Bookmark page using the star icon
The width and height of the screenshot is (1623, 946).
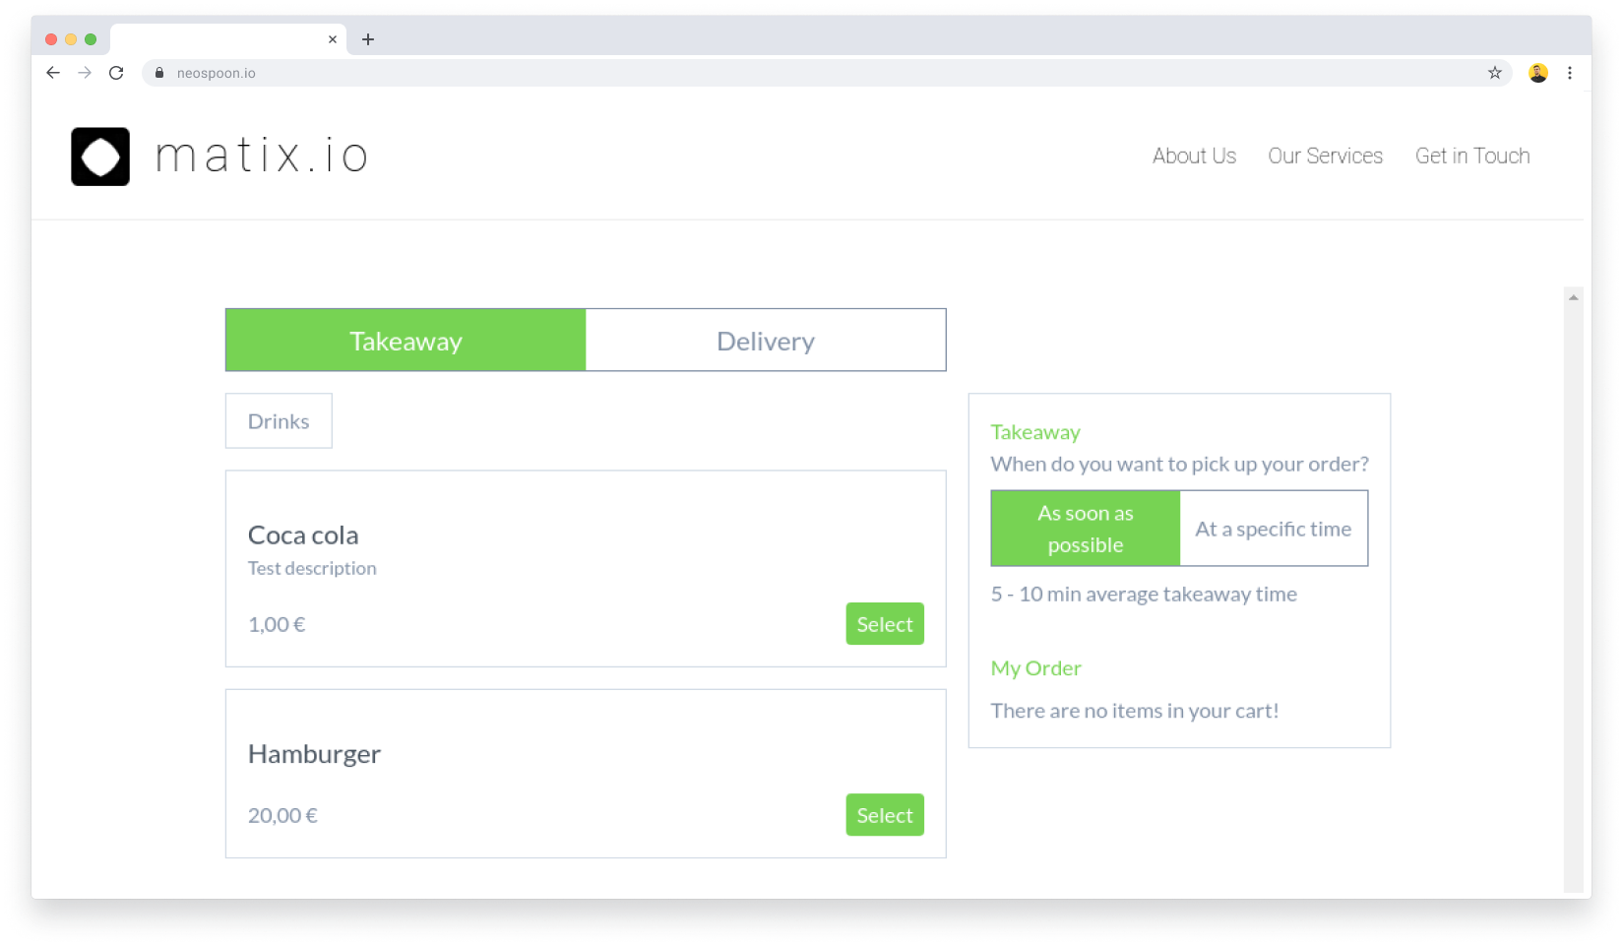tap(1494, 73)
